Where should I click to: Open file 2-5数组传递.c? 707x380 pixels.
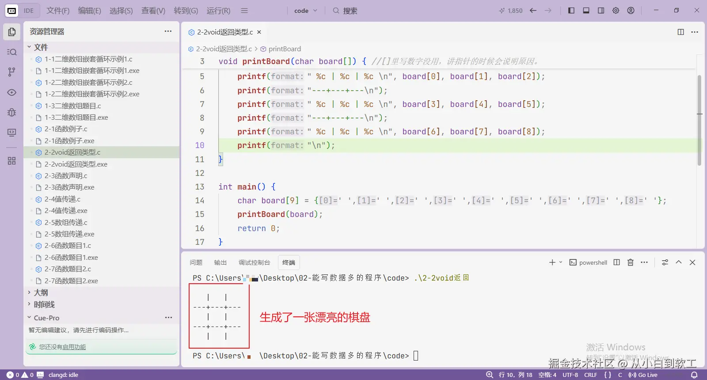point(102,222)
